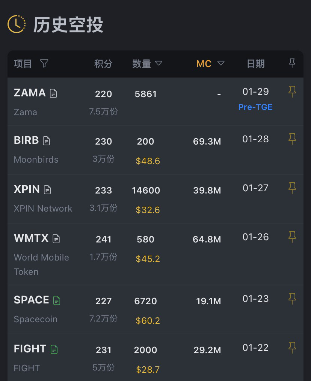Open the WMTX document icon
The width and height of the screenshot is (311, 381).
click(56, 239)
